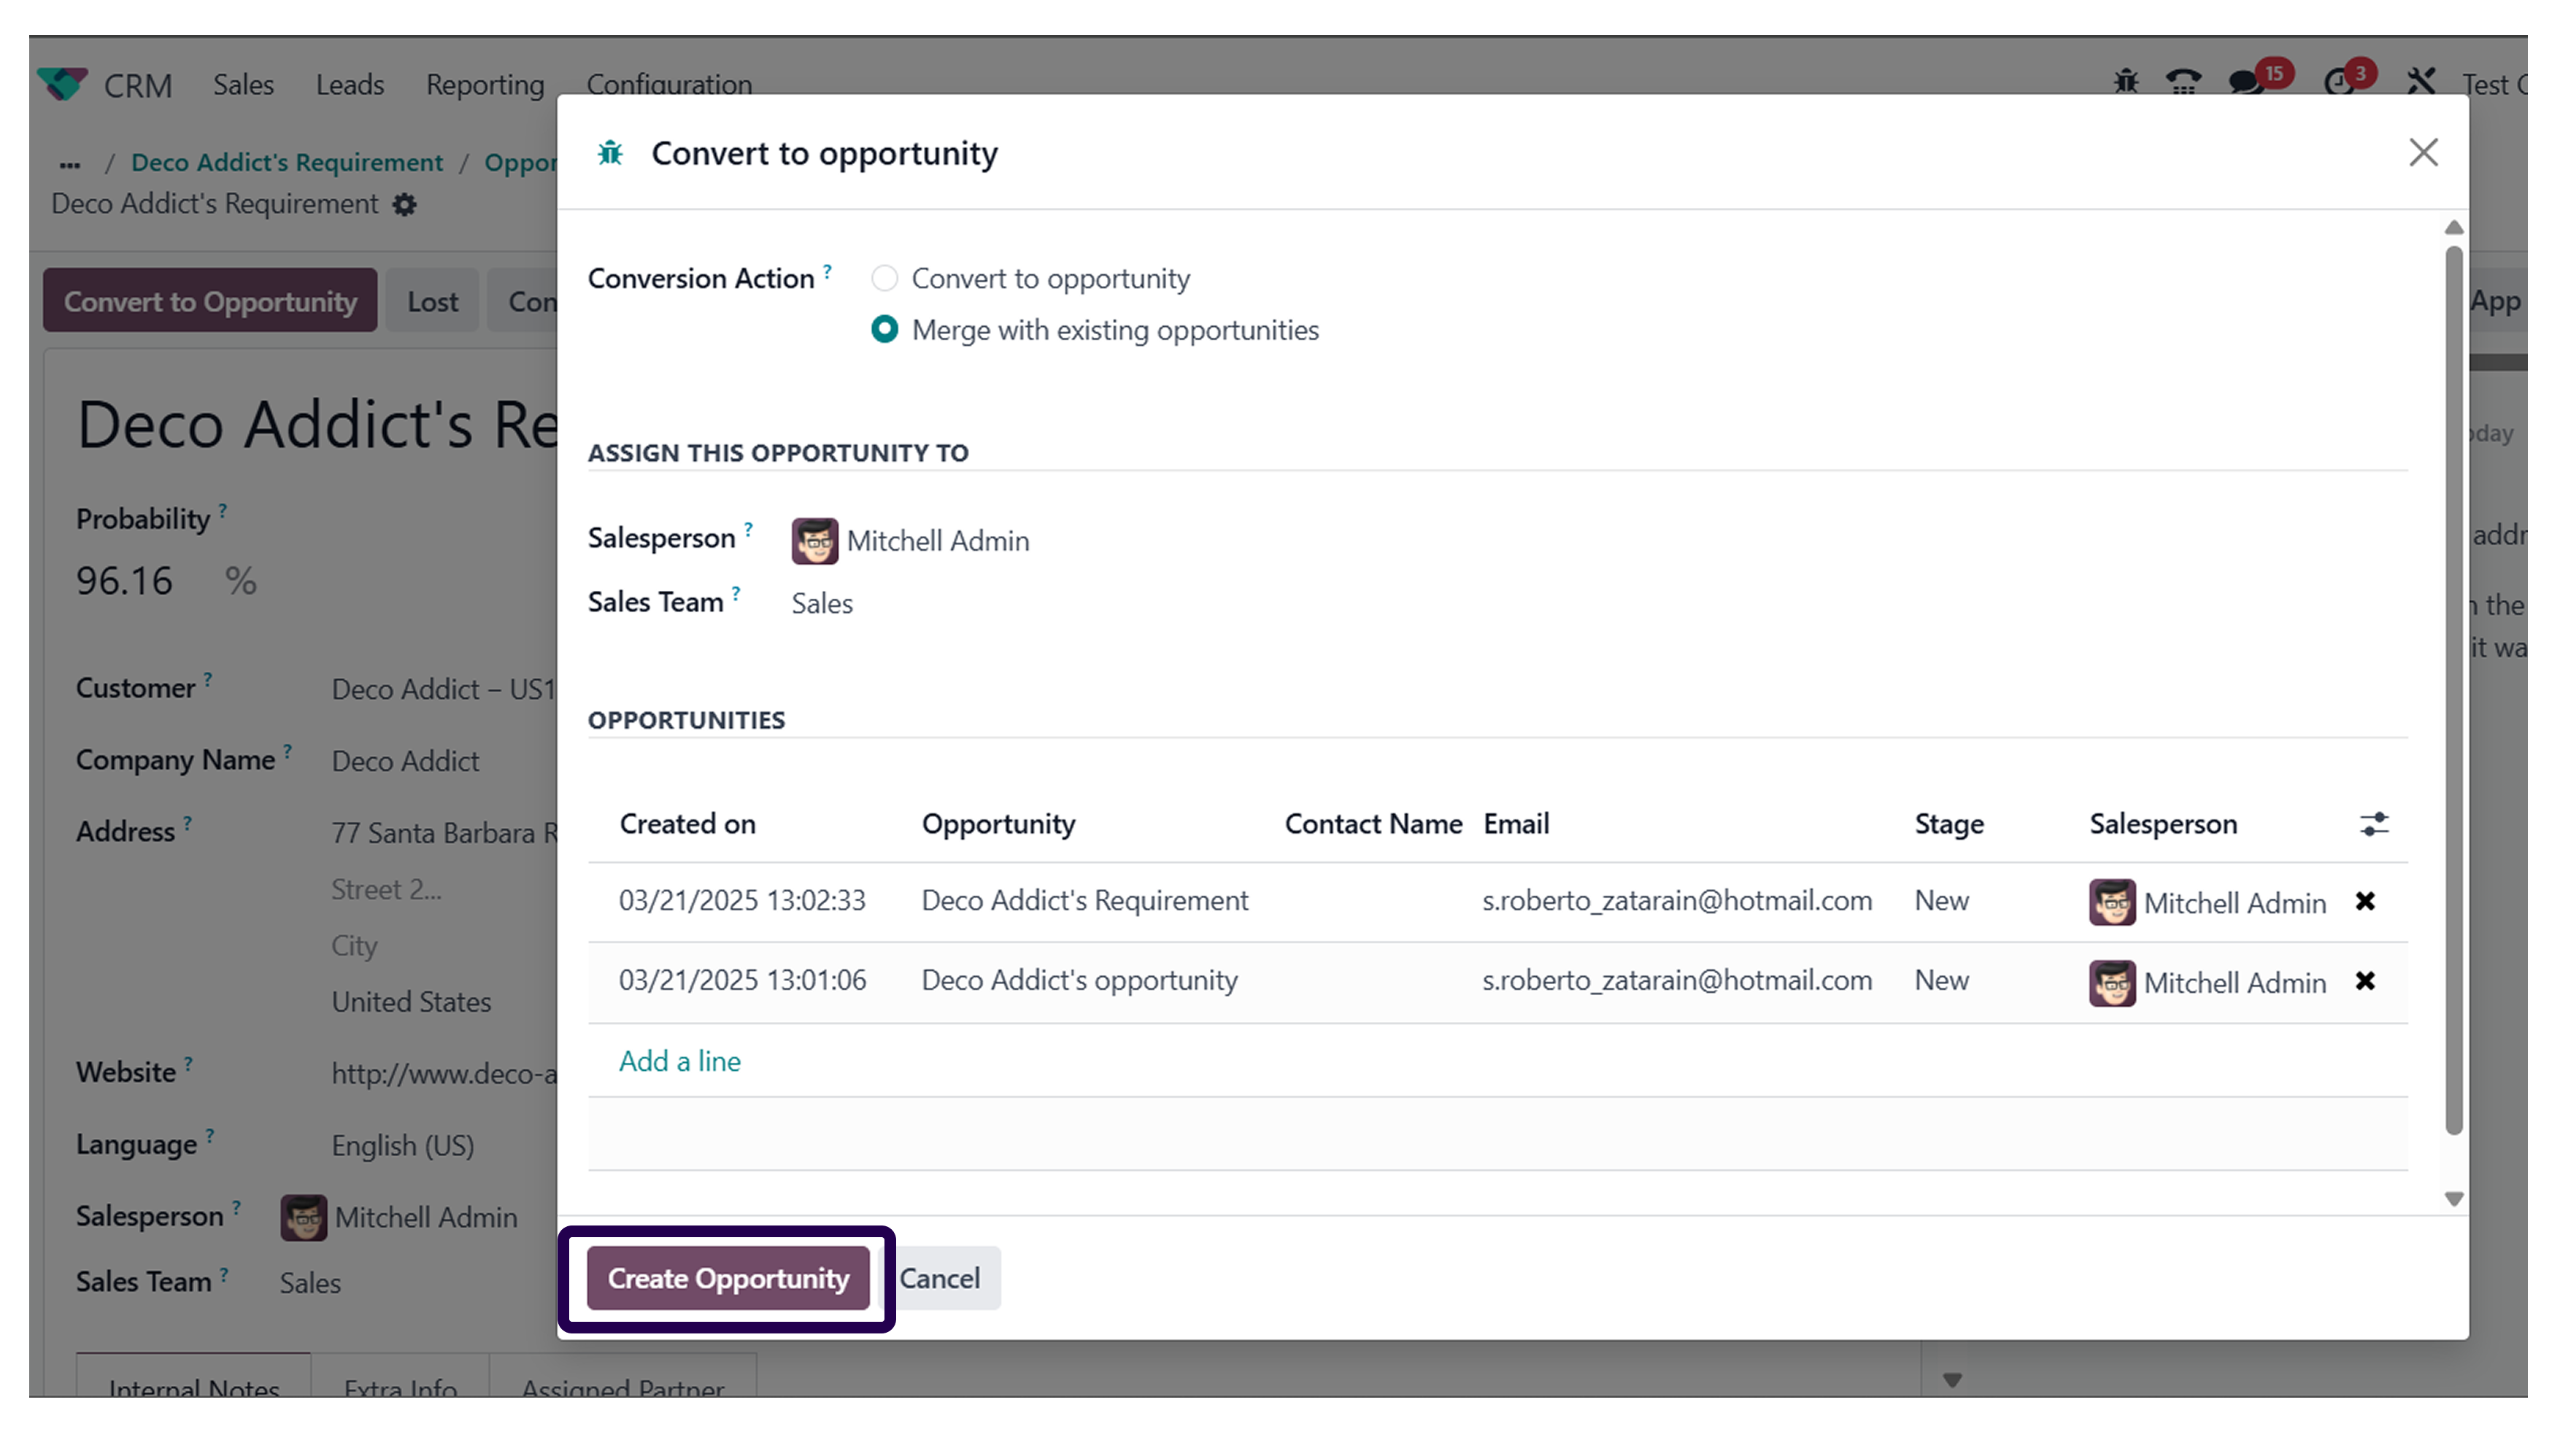This screenshot has height=1456, width=2560.
Task: Click the 03/21/2025 13:02:33 date cell
Action: [742, 901]
